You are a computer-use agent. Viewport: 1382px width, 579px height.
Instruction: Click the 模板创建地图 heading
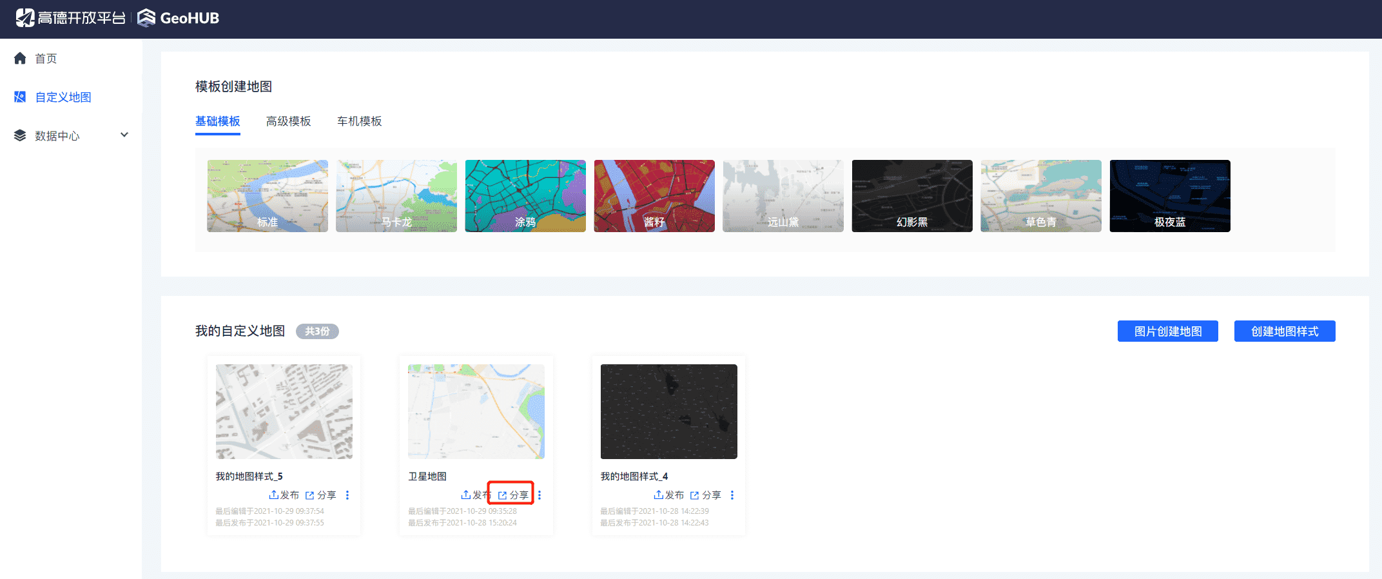point(234,86)
